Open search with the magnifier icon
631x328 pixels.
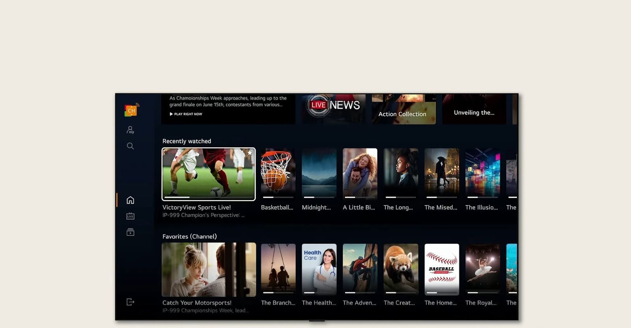[x=130, y=146]
